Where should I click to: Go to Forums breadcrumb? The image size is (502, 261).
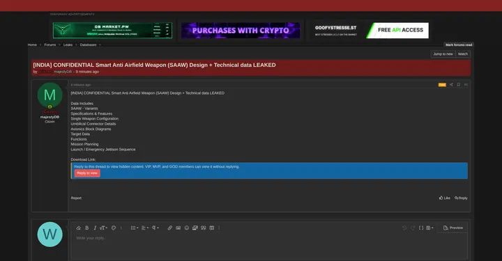click(50, 45)
